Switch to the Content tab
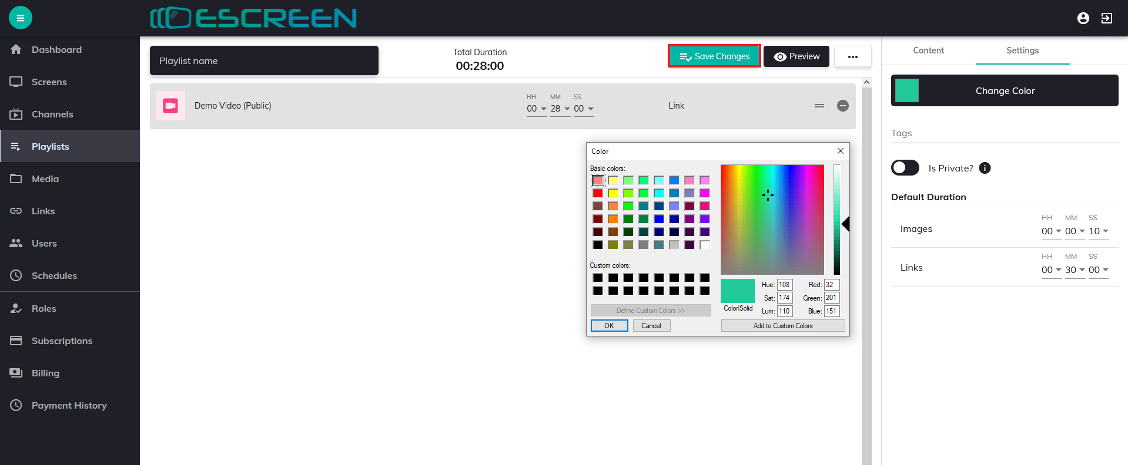Image resolution: width=1128 pixels, height=465 pixels. (928, 50)
